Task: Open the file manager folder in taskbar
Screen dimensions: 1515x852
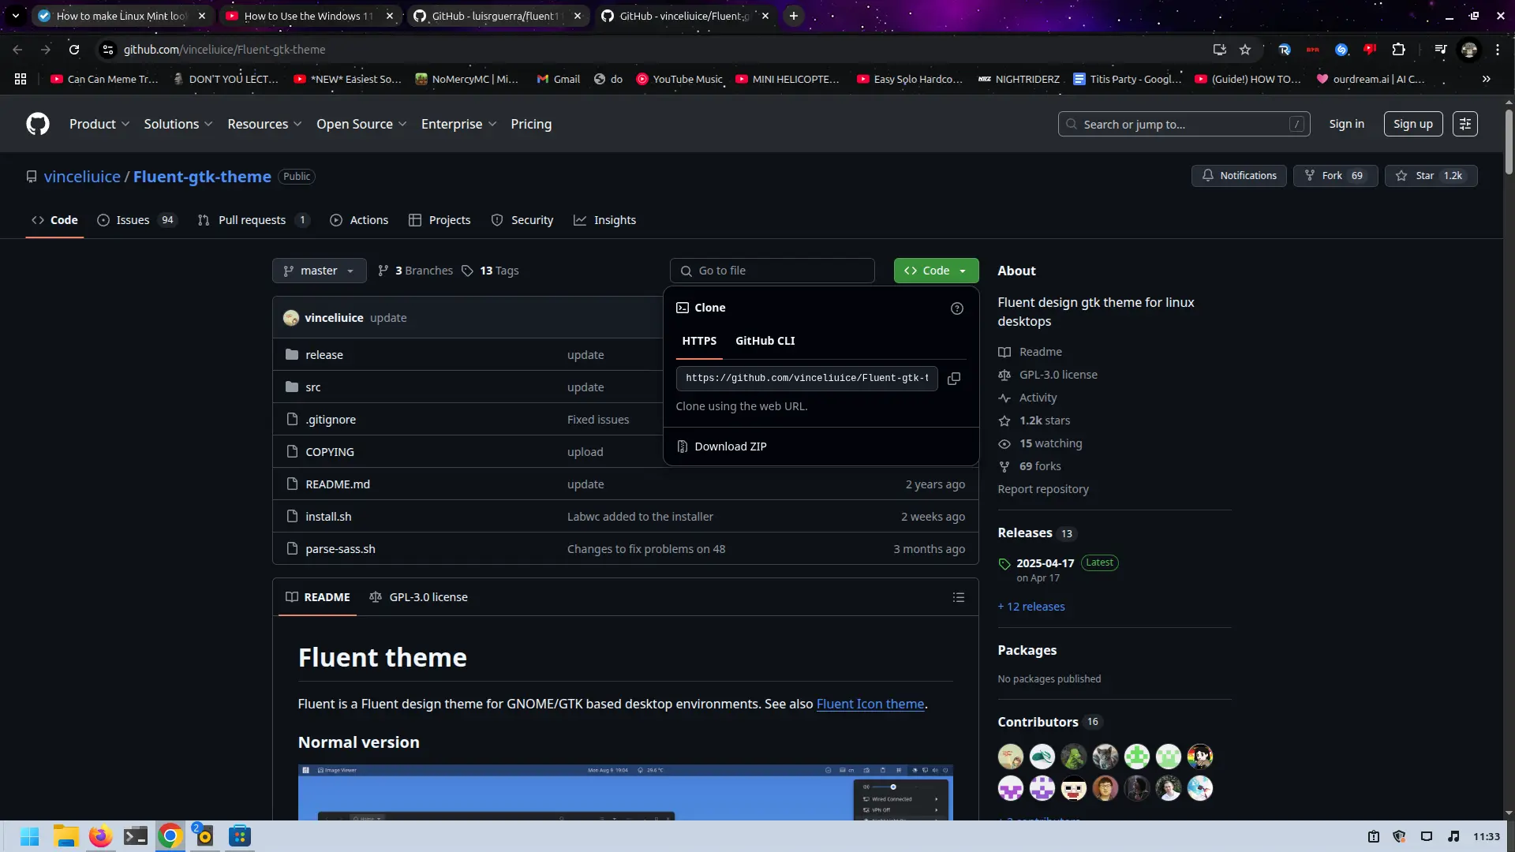Action: tap(66, 836)
